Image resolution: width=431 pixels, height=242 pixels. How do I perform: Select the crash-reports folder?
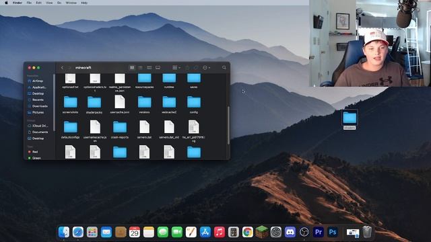120,129
